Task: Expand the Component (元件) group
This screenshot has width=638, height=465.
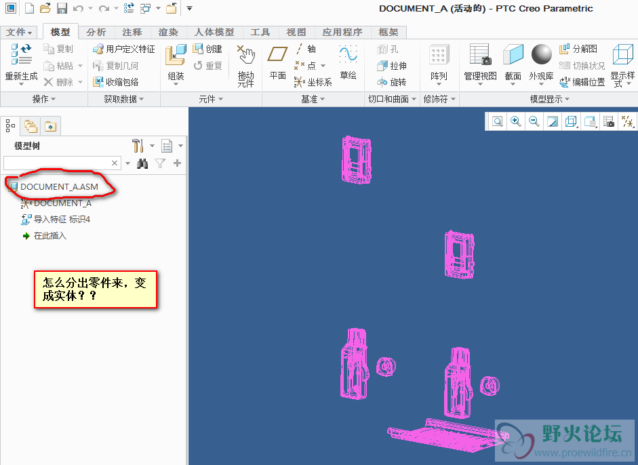Action: coord(211,99)
